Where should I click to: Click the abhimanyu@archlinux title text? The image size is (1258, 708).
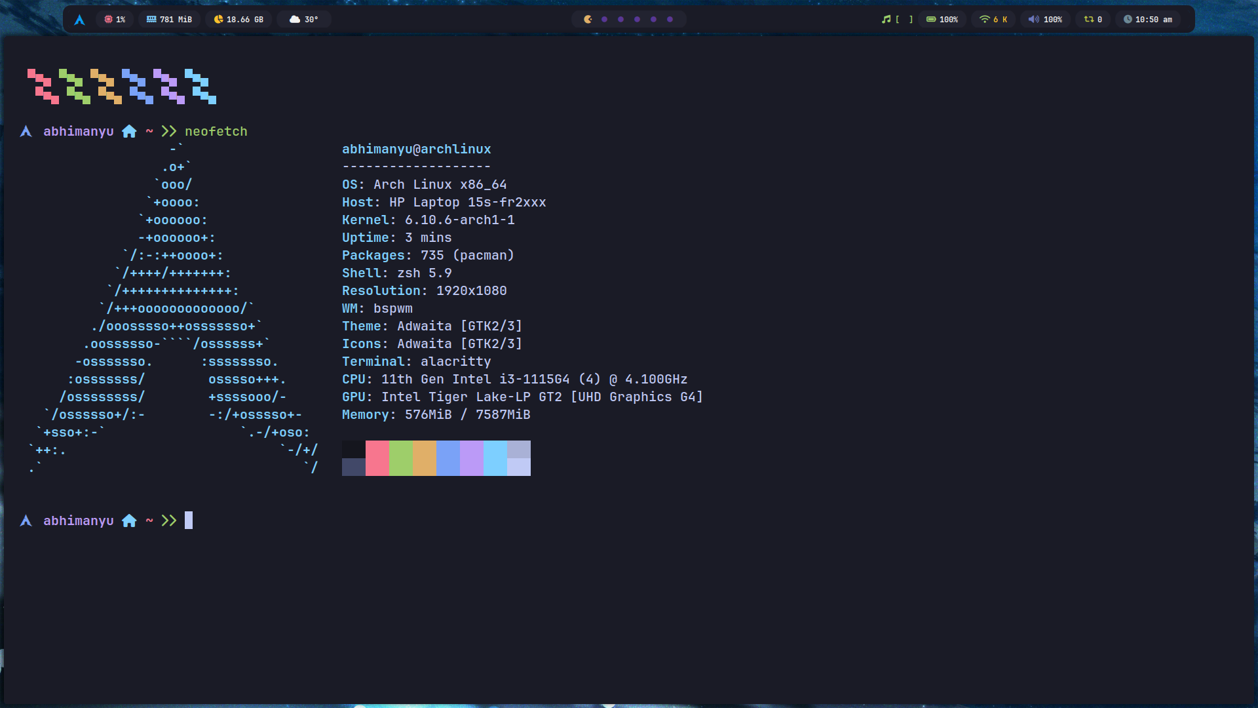[416, 149]
